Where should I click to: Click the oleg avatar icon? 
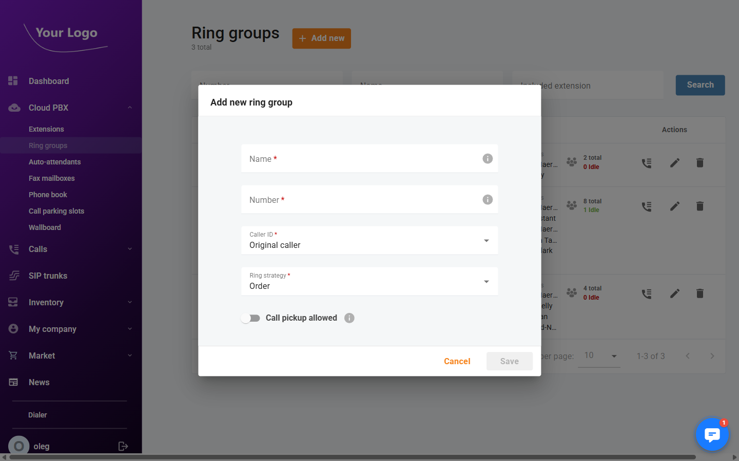(18, 446)
